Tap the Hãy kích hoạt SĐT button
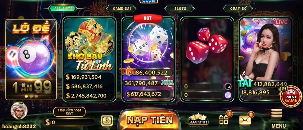303x130 pixels. pyautogui.click(x=69, y=112)
